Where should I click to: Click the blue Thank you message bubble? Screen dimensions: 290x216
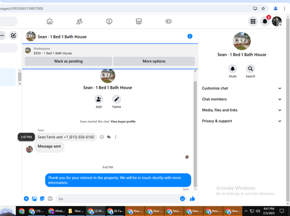coord(118,180)
